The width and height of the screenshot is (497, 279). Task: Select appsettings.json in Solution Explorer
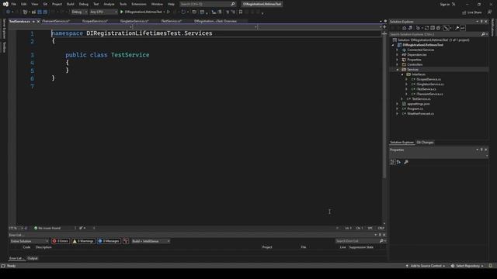(419, 104)
